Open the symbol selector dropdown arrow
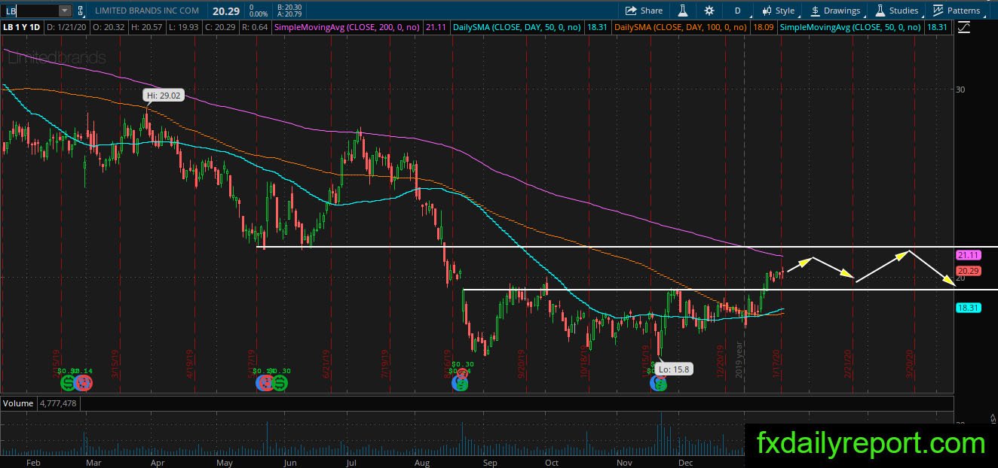Screen dimensions: 998x468 (65, 11)
